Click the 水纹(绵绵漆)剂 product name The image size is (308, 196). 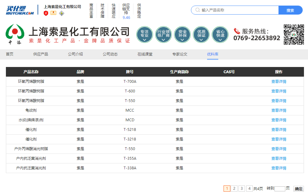[31, 120]
